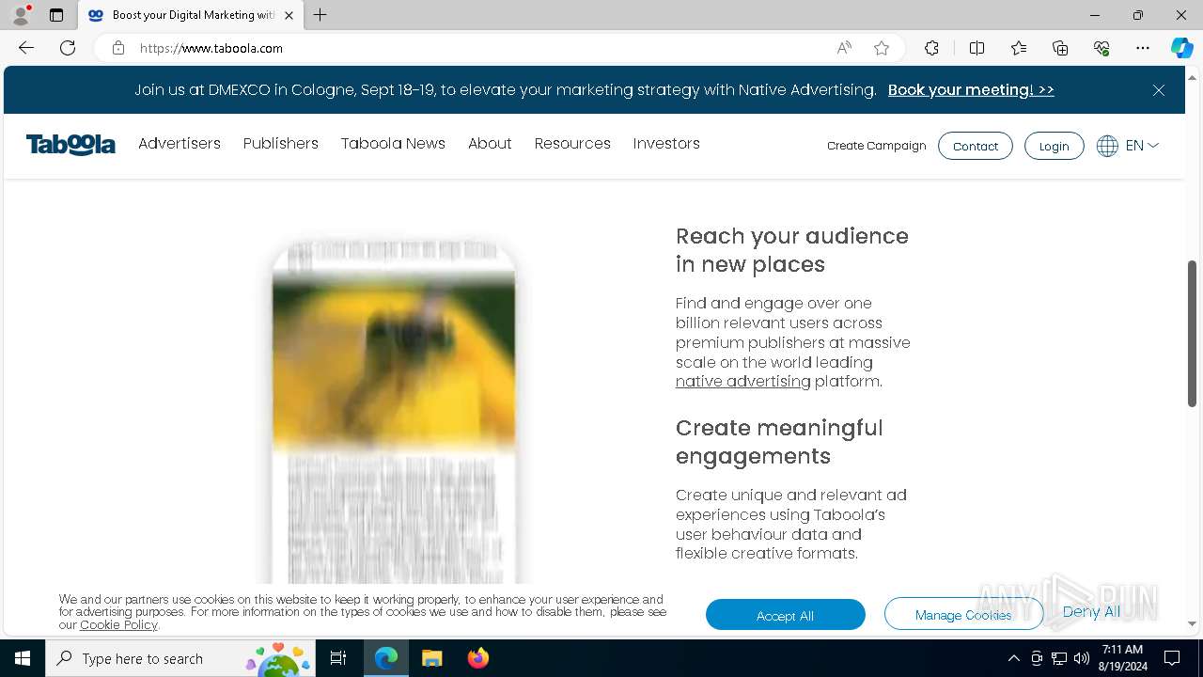Go to Taboola logo homepage

click(x=70, y=144)
